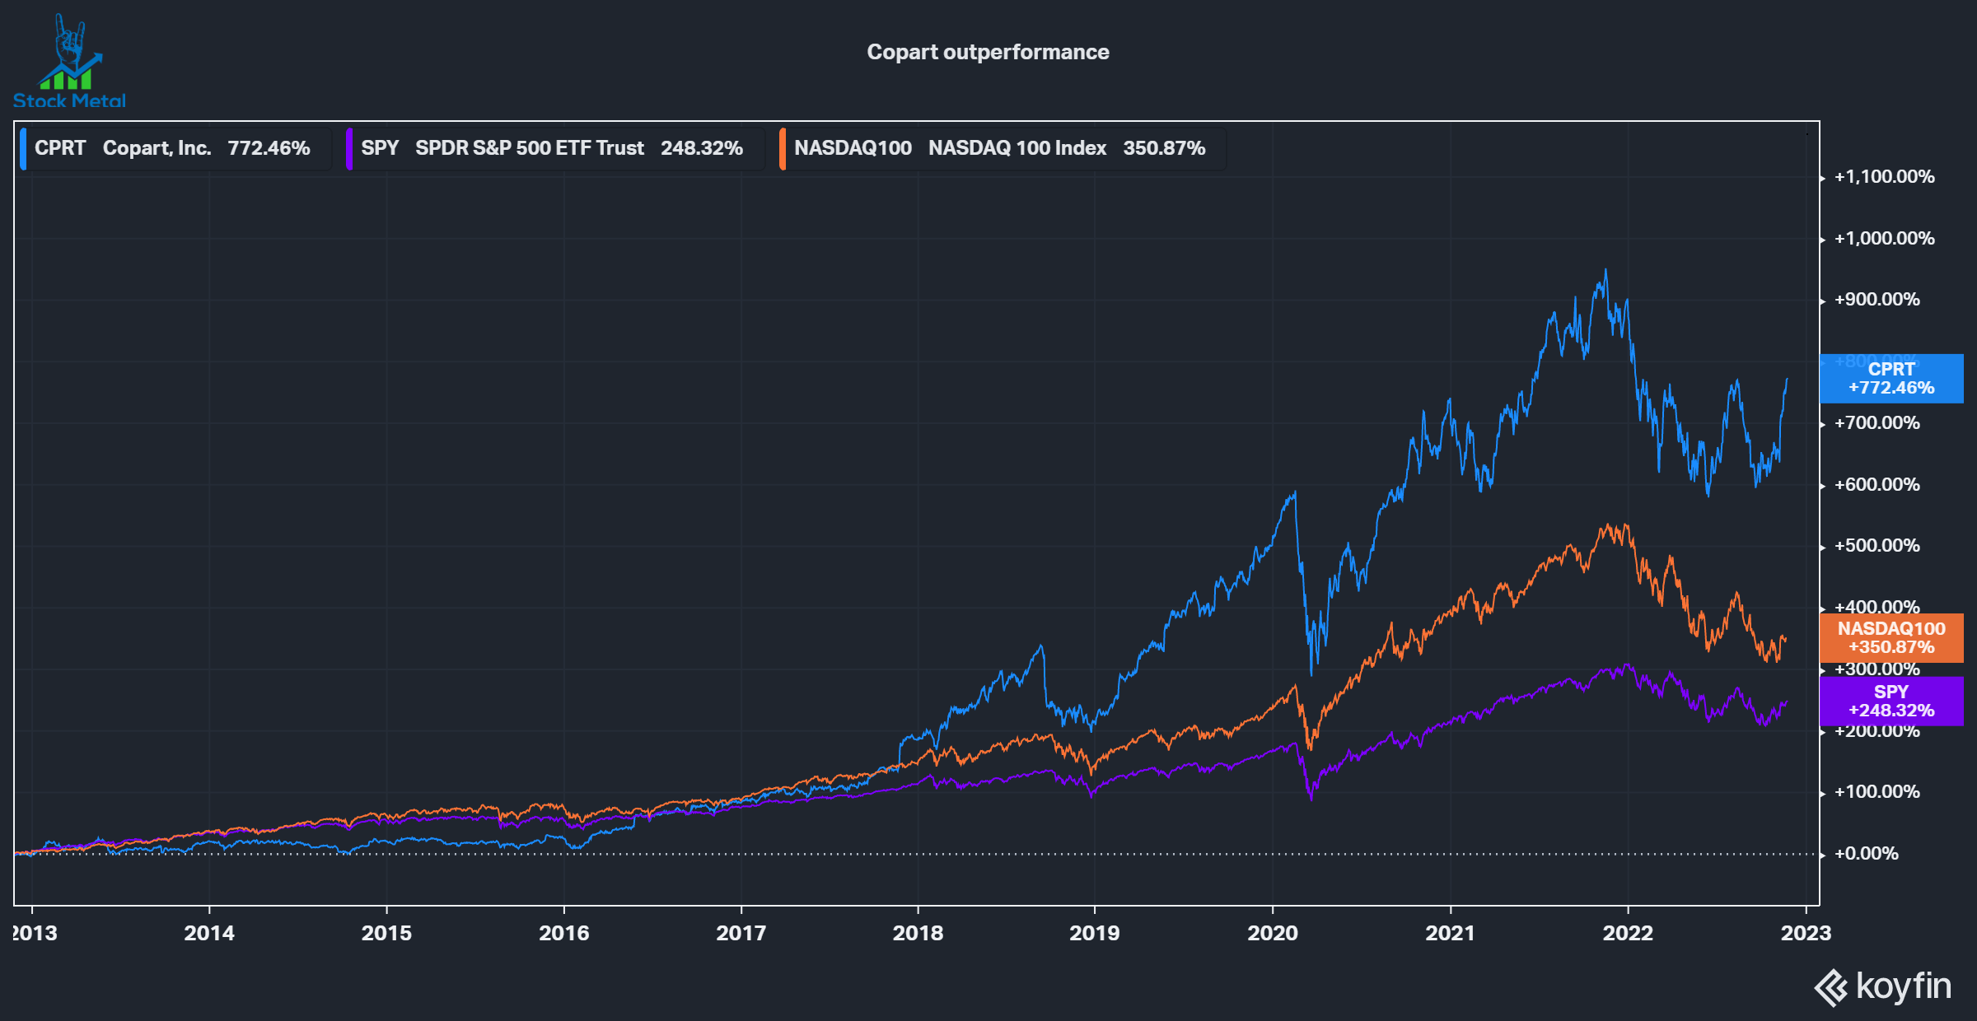Click the 2020 x-axis label

point(1273,933)
